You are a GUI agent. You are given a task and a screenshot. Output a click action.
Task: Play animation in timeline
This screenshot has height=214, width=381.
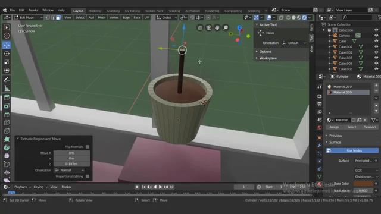[160, 187]
